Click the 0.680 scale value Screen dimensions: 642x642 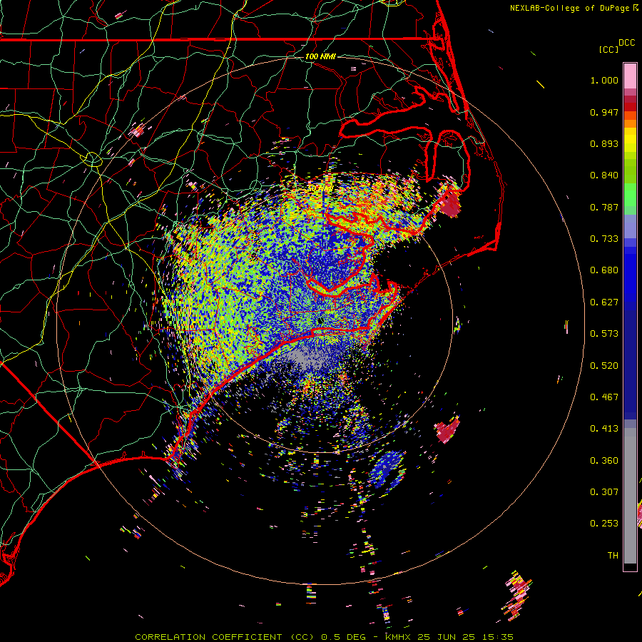click(x=604, y=270)
